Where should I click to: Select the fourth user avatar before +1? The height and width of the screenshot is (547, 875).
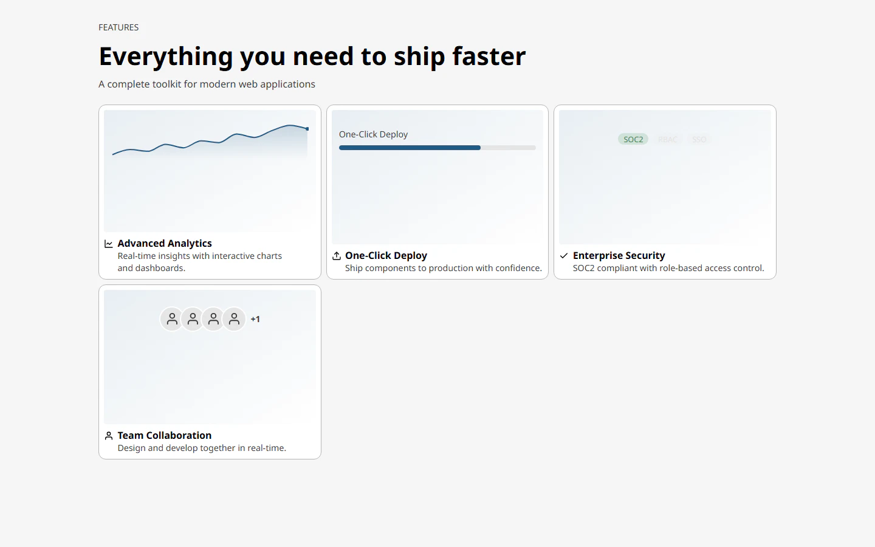pos(234,319)
